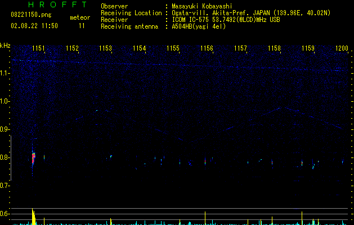
Task: Click the yellow intensity spike near 1156
Action: [x=205, y=218]
